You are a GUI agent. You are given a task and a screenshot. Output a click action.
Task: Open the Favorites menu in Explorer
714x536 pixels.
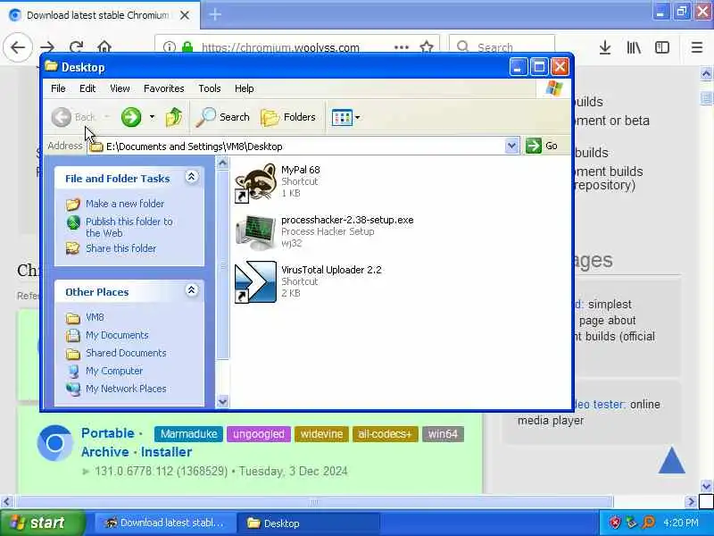(x=164, y=88)
